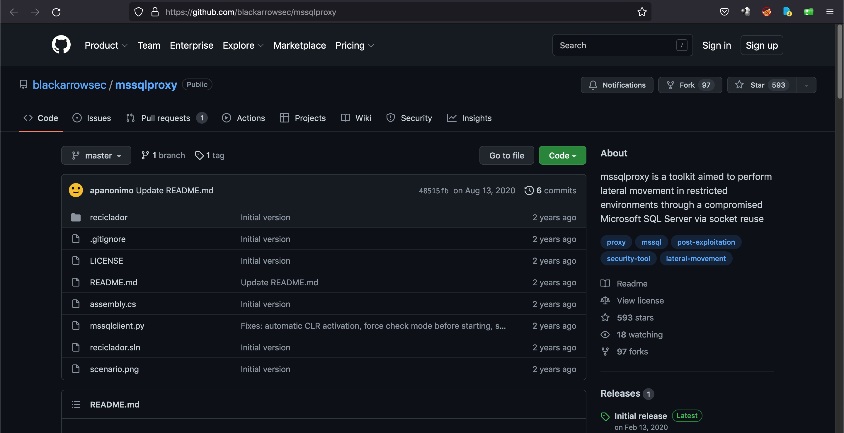Click the blue document download extension icon
The image size is (844, 433).
pyautogui.click(x=787, y=12)
